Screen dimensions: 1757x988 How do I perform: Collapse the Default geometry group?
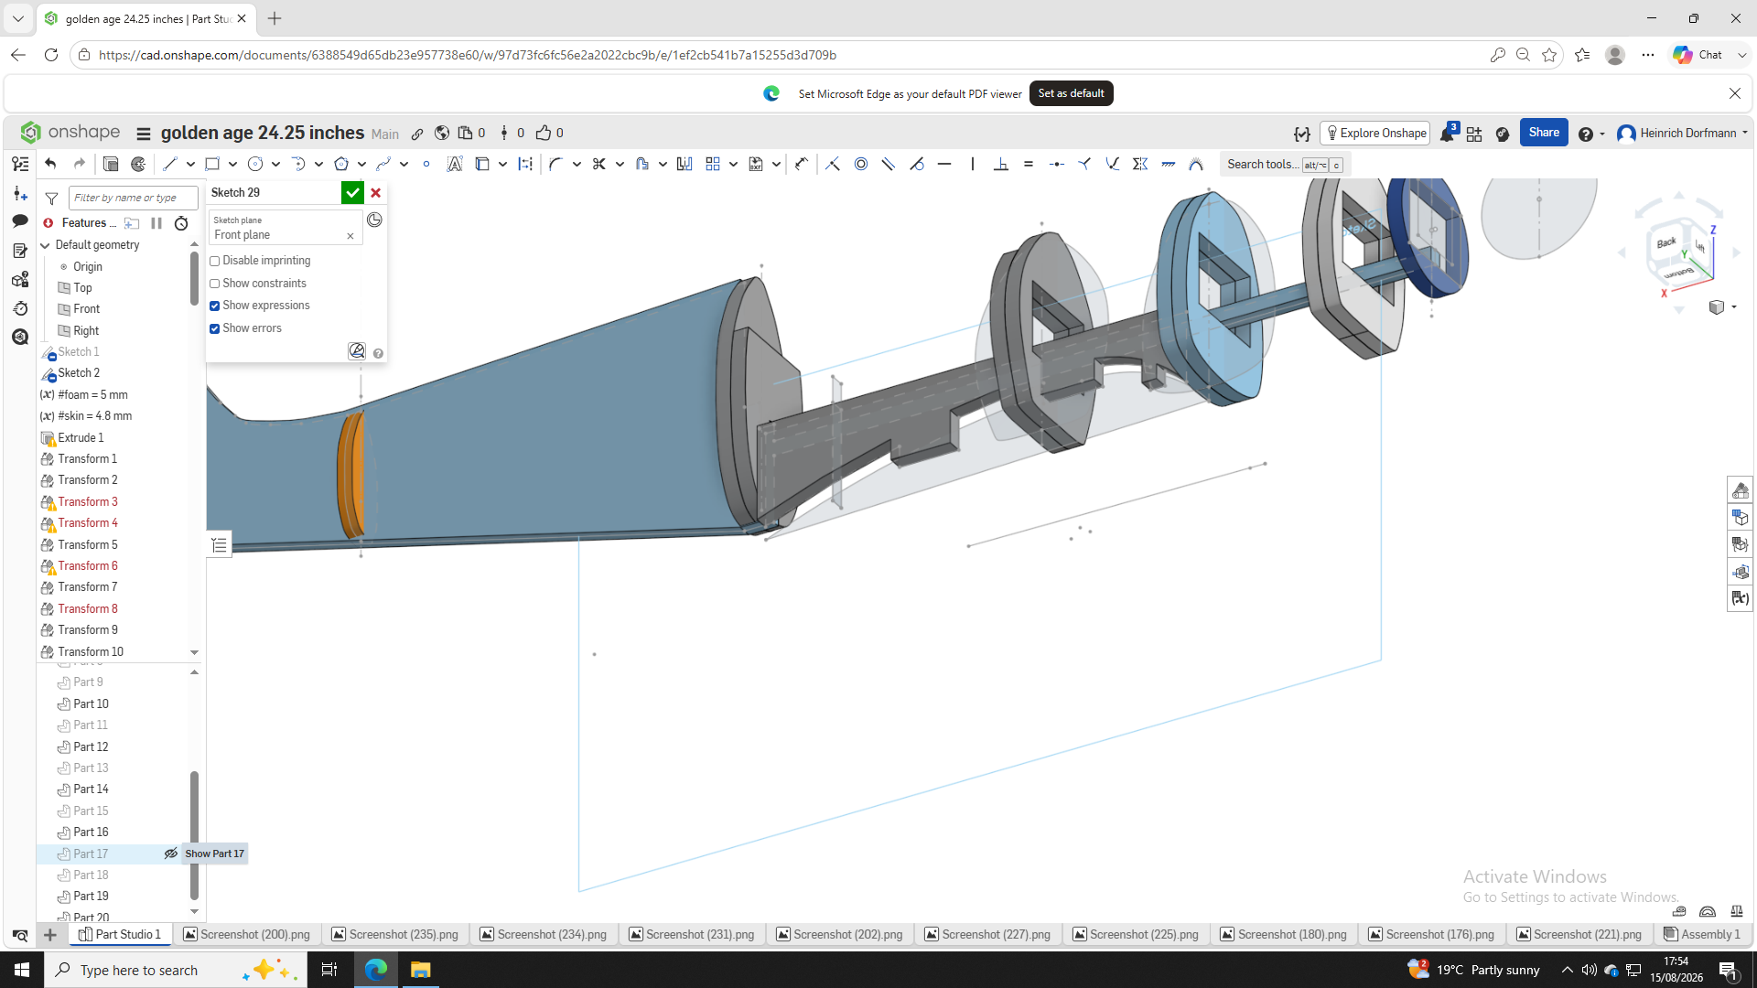click(46, 245)
